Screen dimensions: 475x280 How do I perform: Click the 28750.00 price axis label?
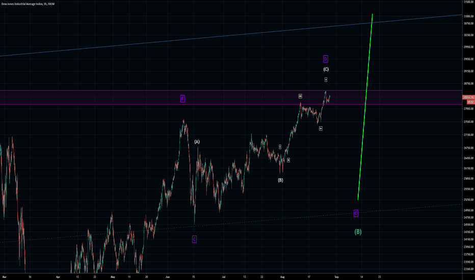[468, 83]
